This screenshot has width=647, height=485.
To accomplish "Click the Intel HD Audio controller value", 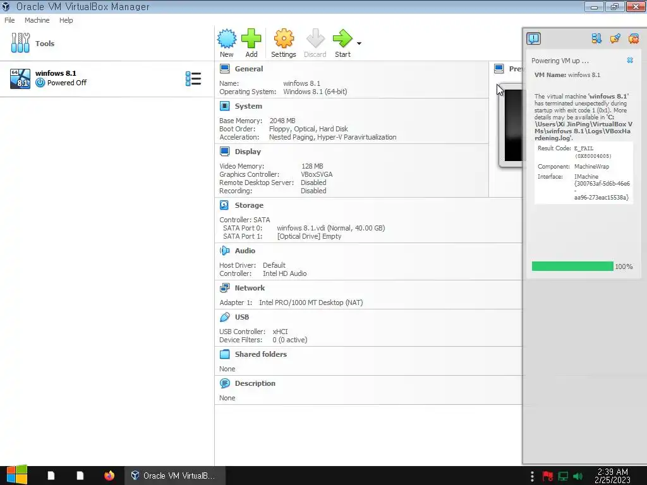I will pos(284,273).
